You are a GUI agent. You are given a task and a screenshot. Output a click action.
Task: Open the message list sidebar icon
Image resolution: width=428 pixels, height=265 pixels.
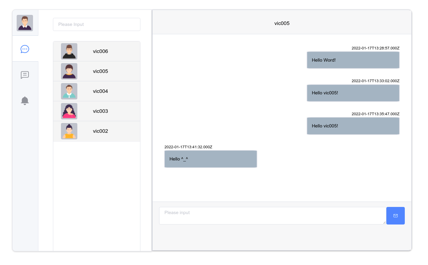point(25,75)
